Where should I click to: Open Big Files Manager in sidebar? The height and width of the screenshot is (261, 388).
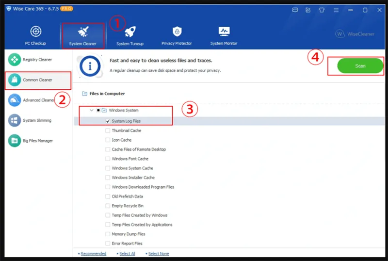click(38, 141)
